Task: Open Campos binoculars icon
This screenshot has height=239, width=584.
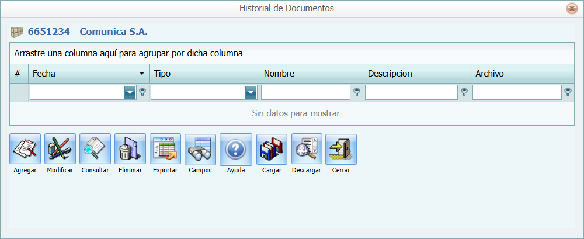Action: coord(200,150)
